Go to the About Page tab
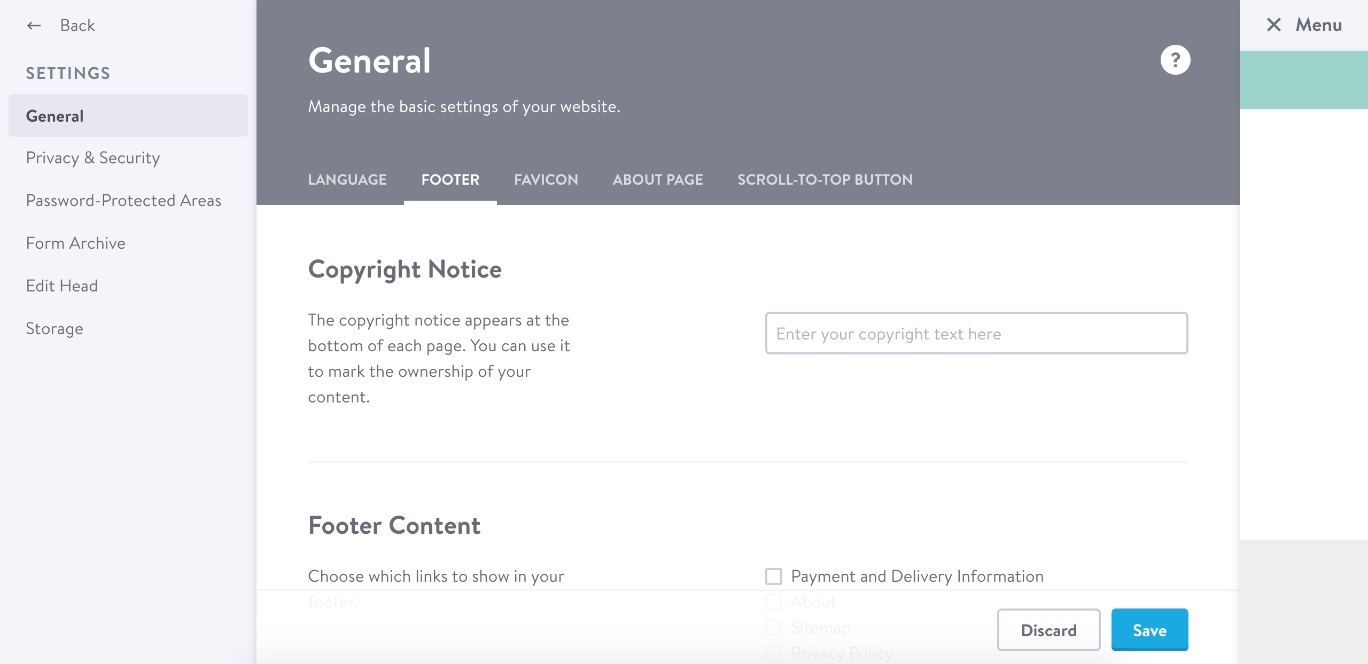Viewport: 1368px width, 664px height. (657, 179)
